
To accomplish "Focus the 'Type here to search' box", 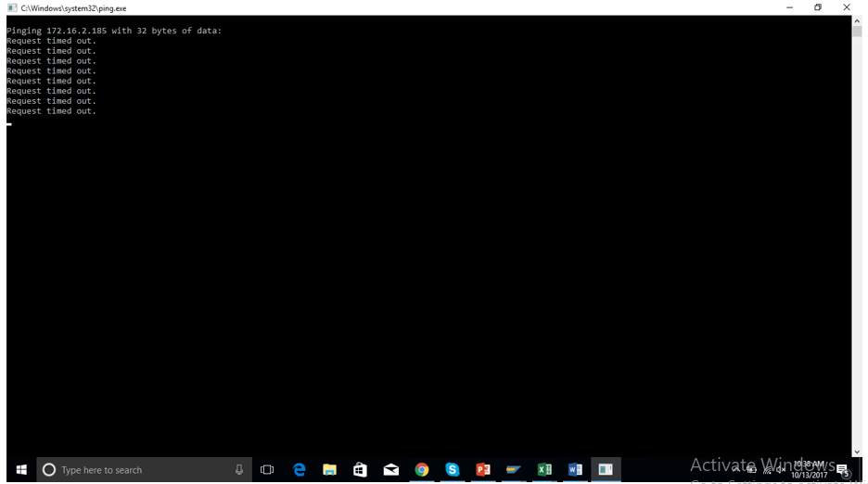I will (144, 469).
